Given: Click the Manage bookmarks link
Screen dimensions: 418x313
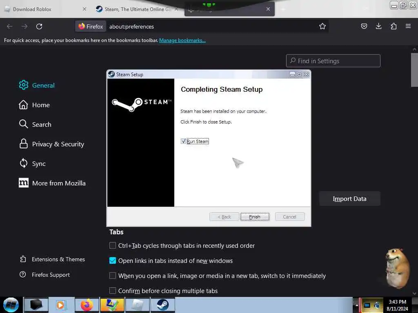Looking at the screenshot, I should (x=182, y=40).
